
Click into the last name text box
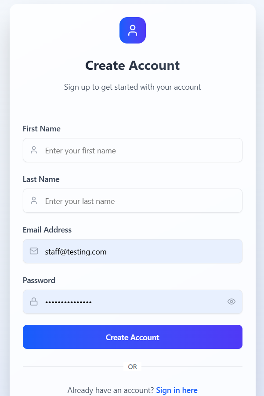pos(141,201)
